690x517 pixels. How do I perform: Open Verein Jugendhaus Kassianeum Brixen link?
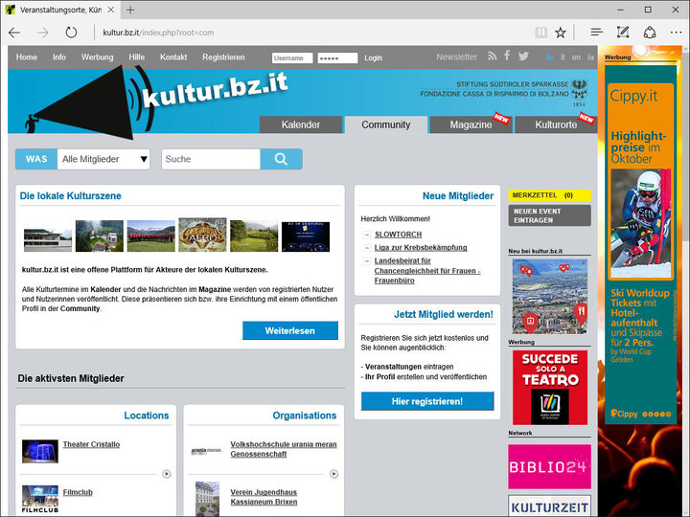tap(264, 497)
